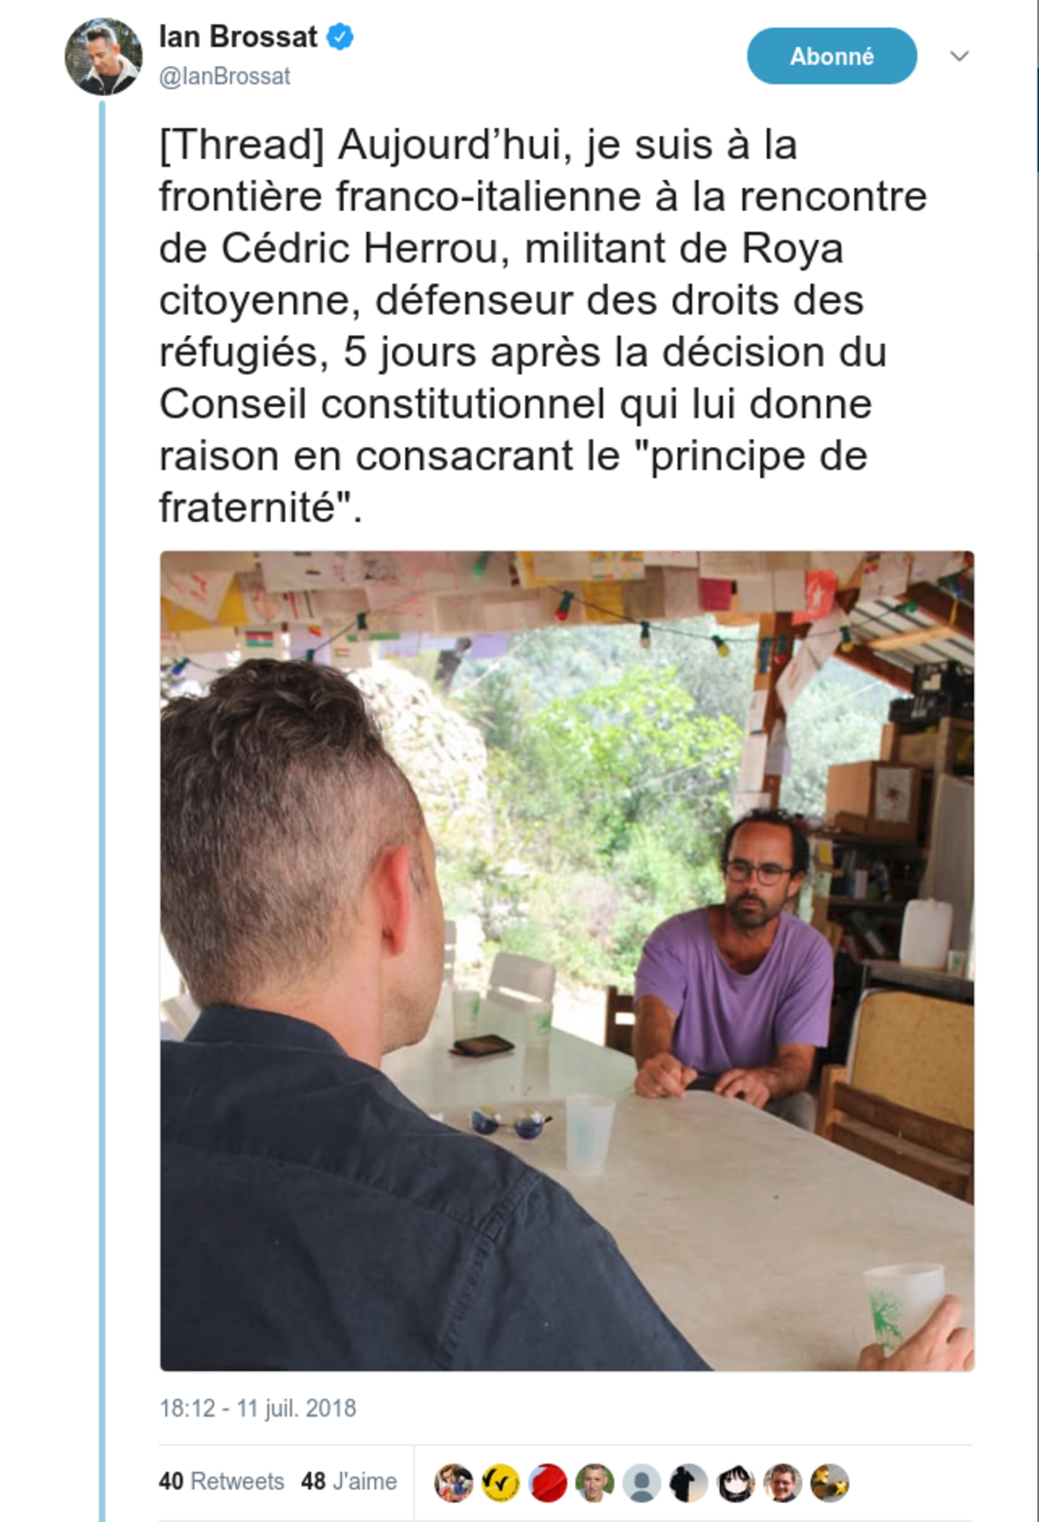
Task: Open the default gray silhouette avatar
Action: [x=641, y=1482]
